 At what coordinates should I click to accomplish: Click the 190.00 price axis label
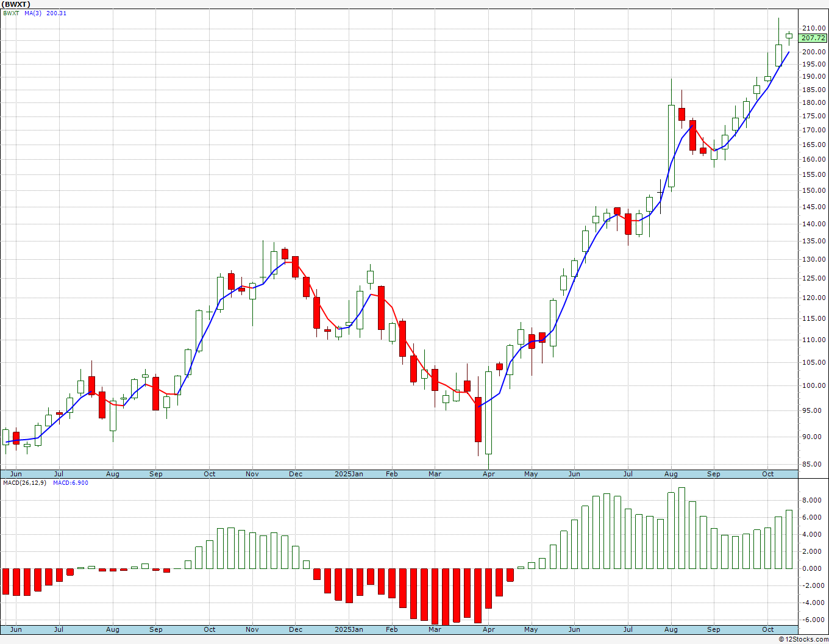(x=814, y=77)
